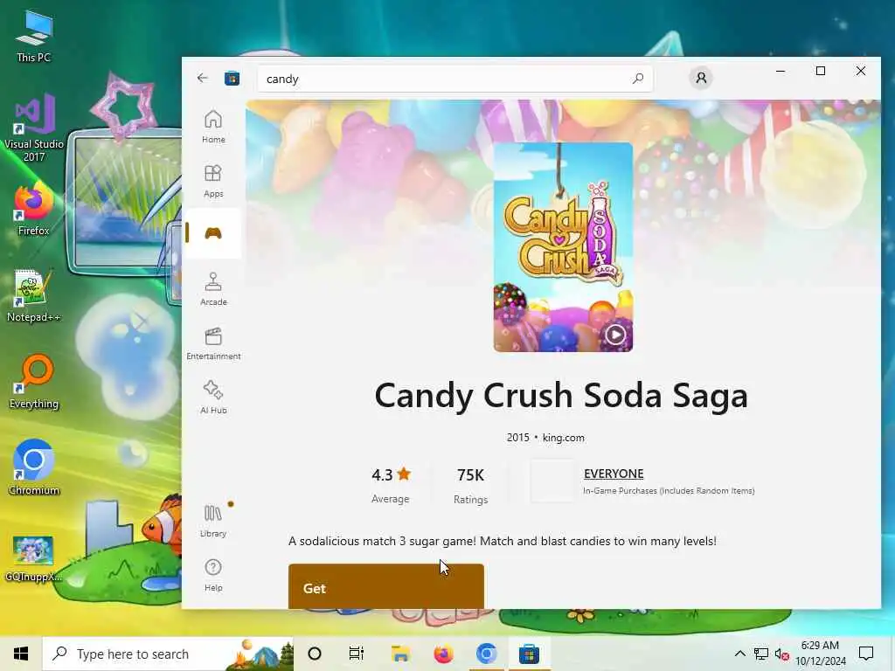This screenshot has width=895, height=671.
Task: Click the king.com publisher link
Action: tap(564, 438)
